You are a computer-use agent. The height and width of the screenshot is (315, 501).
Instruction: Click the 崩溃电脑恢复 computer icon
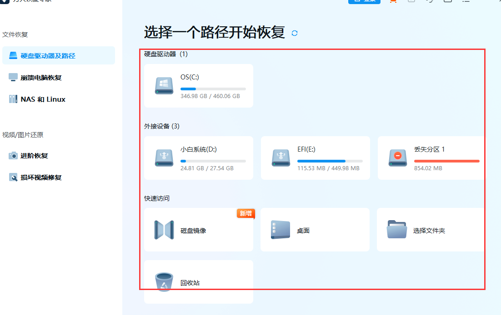pyautogui.click(x=13, y=77)
